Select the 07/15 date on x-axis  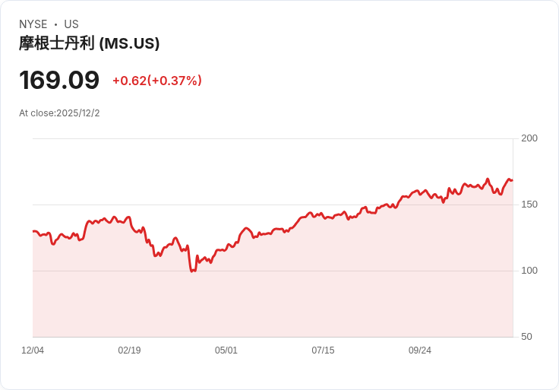[x=323, y=350]
